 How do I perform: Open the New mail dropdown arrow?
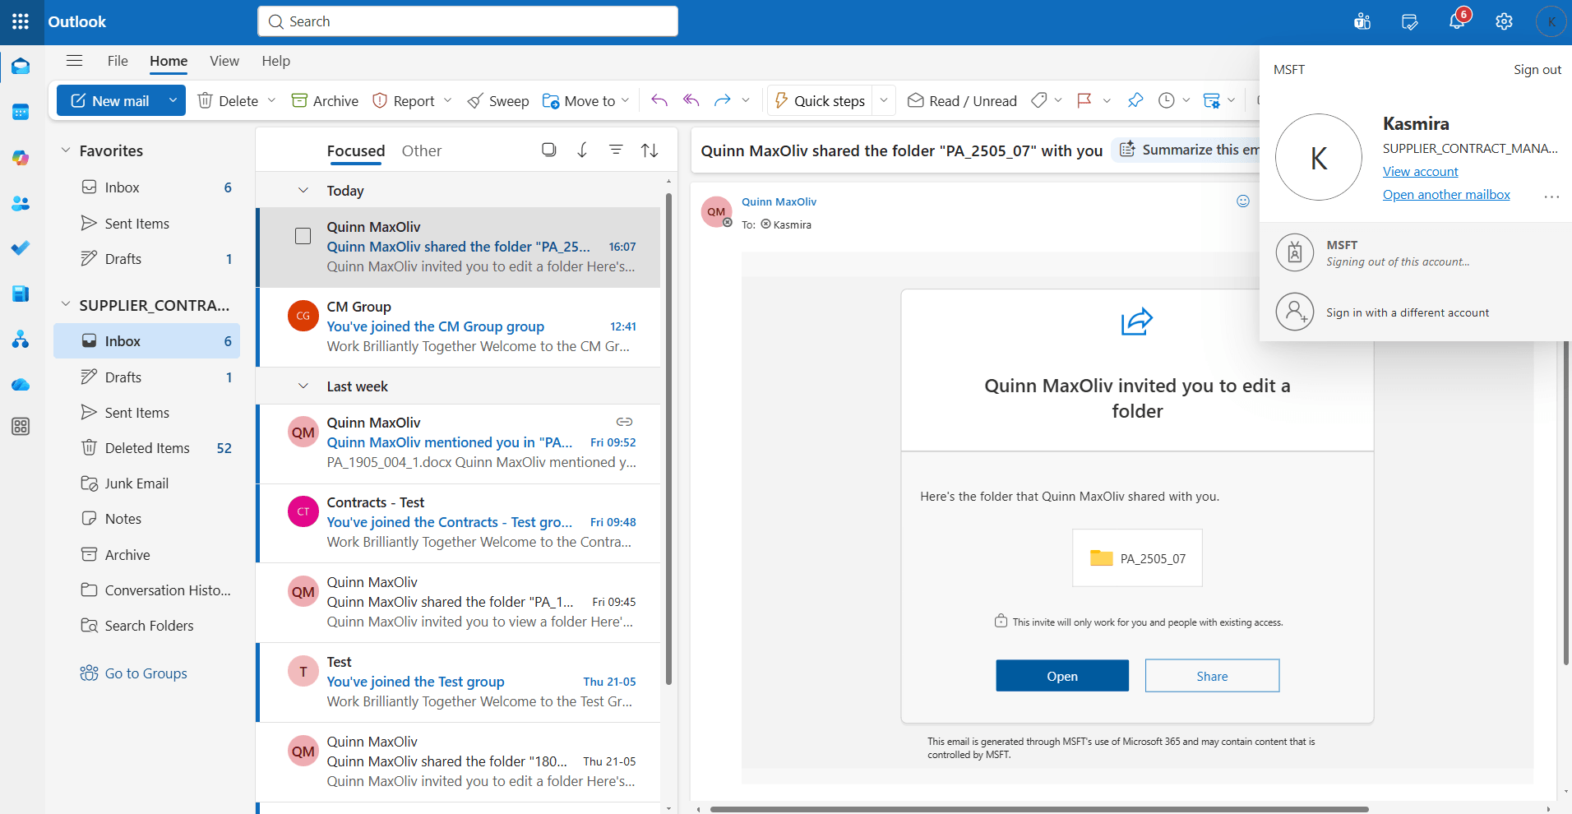173,100
